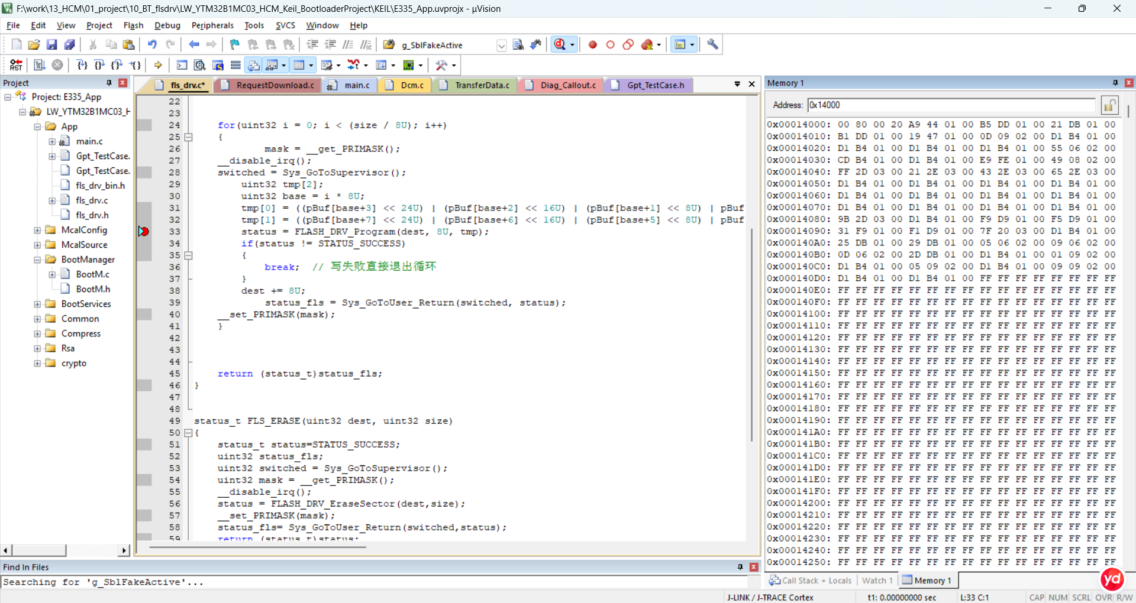The width and height of the screenshot is (1136, 603).
Task: Click the Step Into icon
Action: (82, 65)
